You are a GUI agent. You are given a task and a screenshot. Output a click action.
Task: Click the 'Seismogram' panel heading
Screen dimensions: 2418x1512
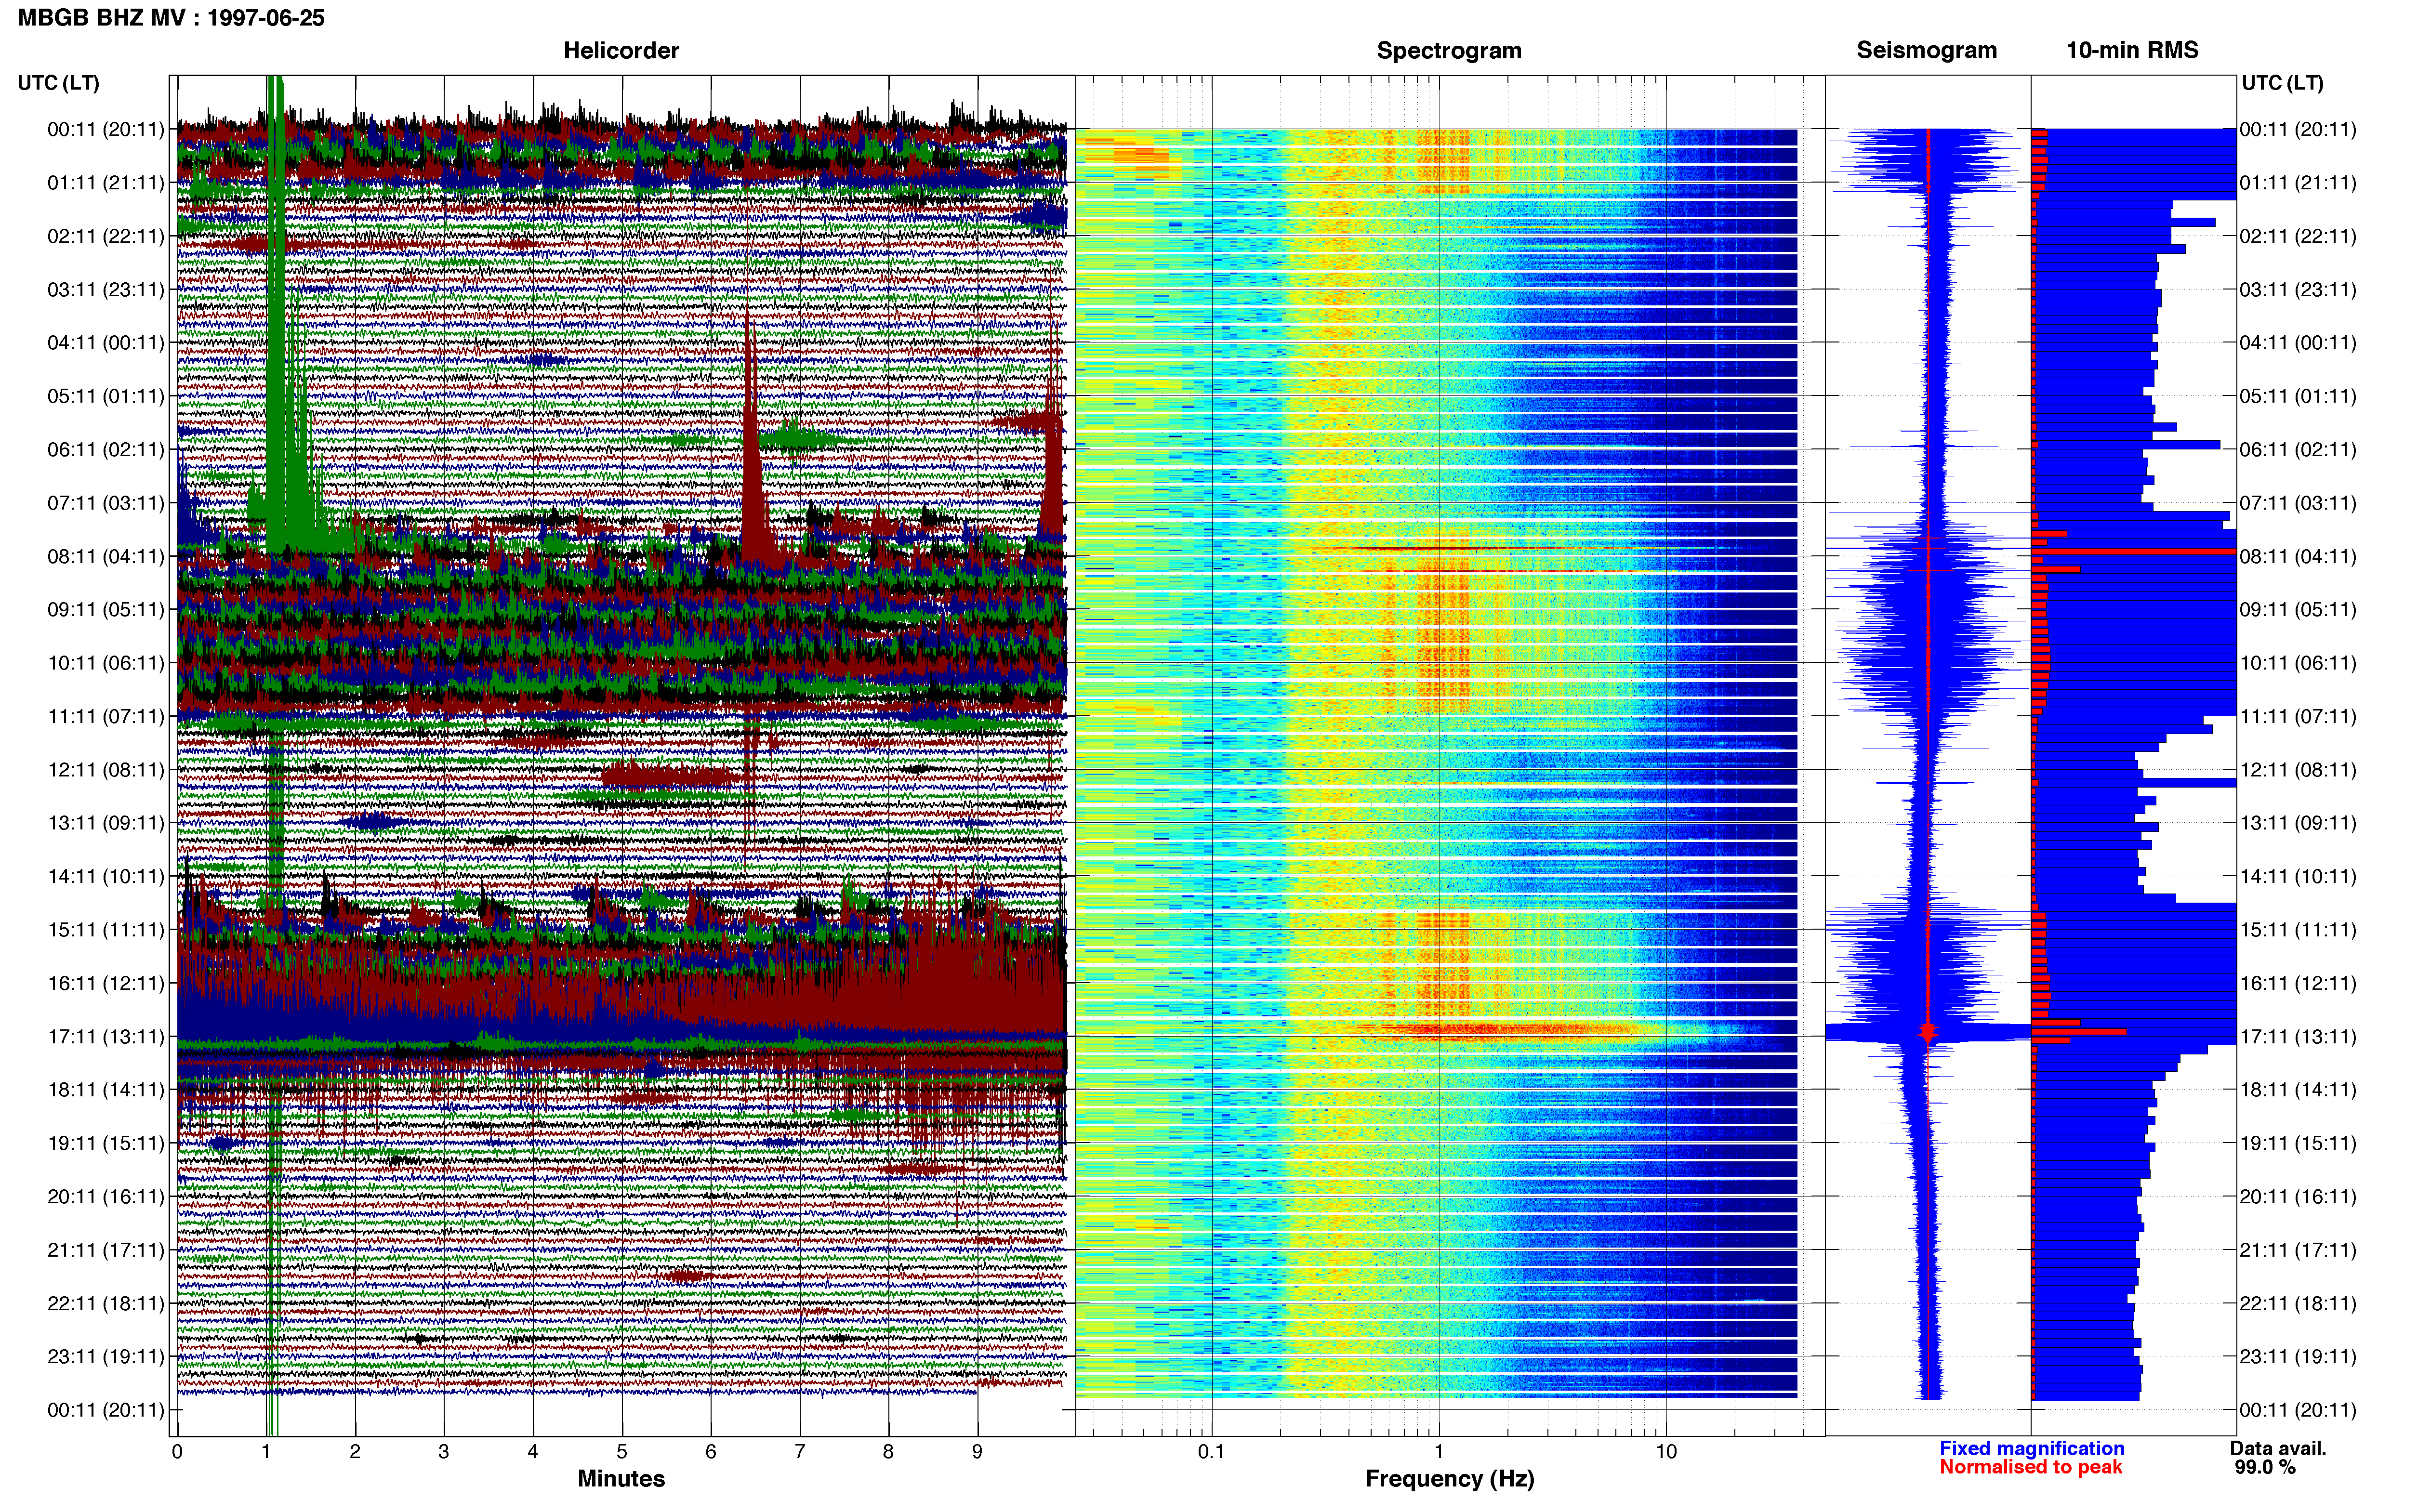coord(1926,50)
